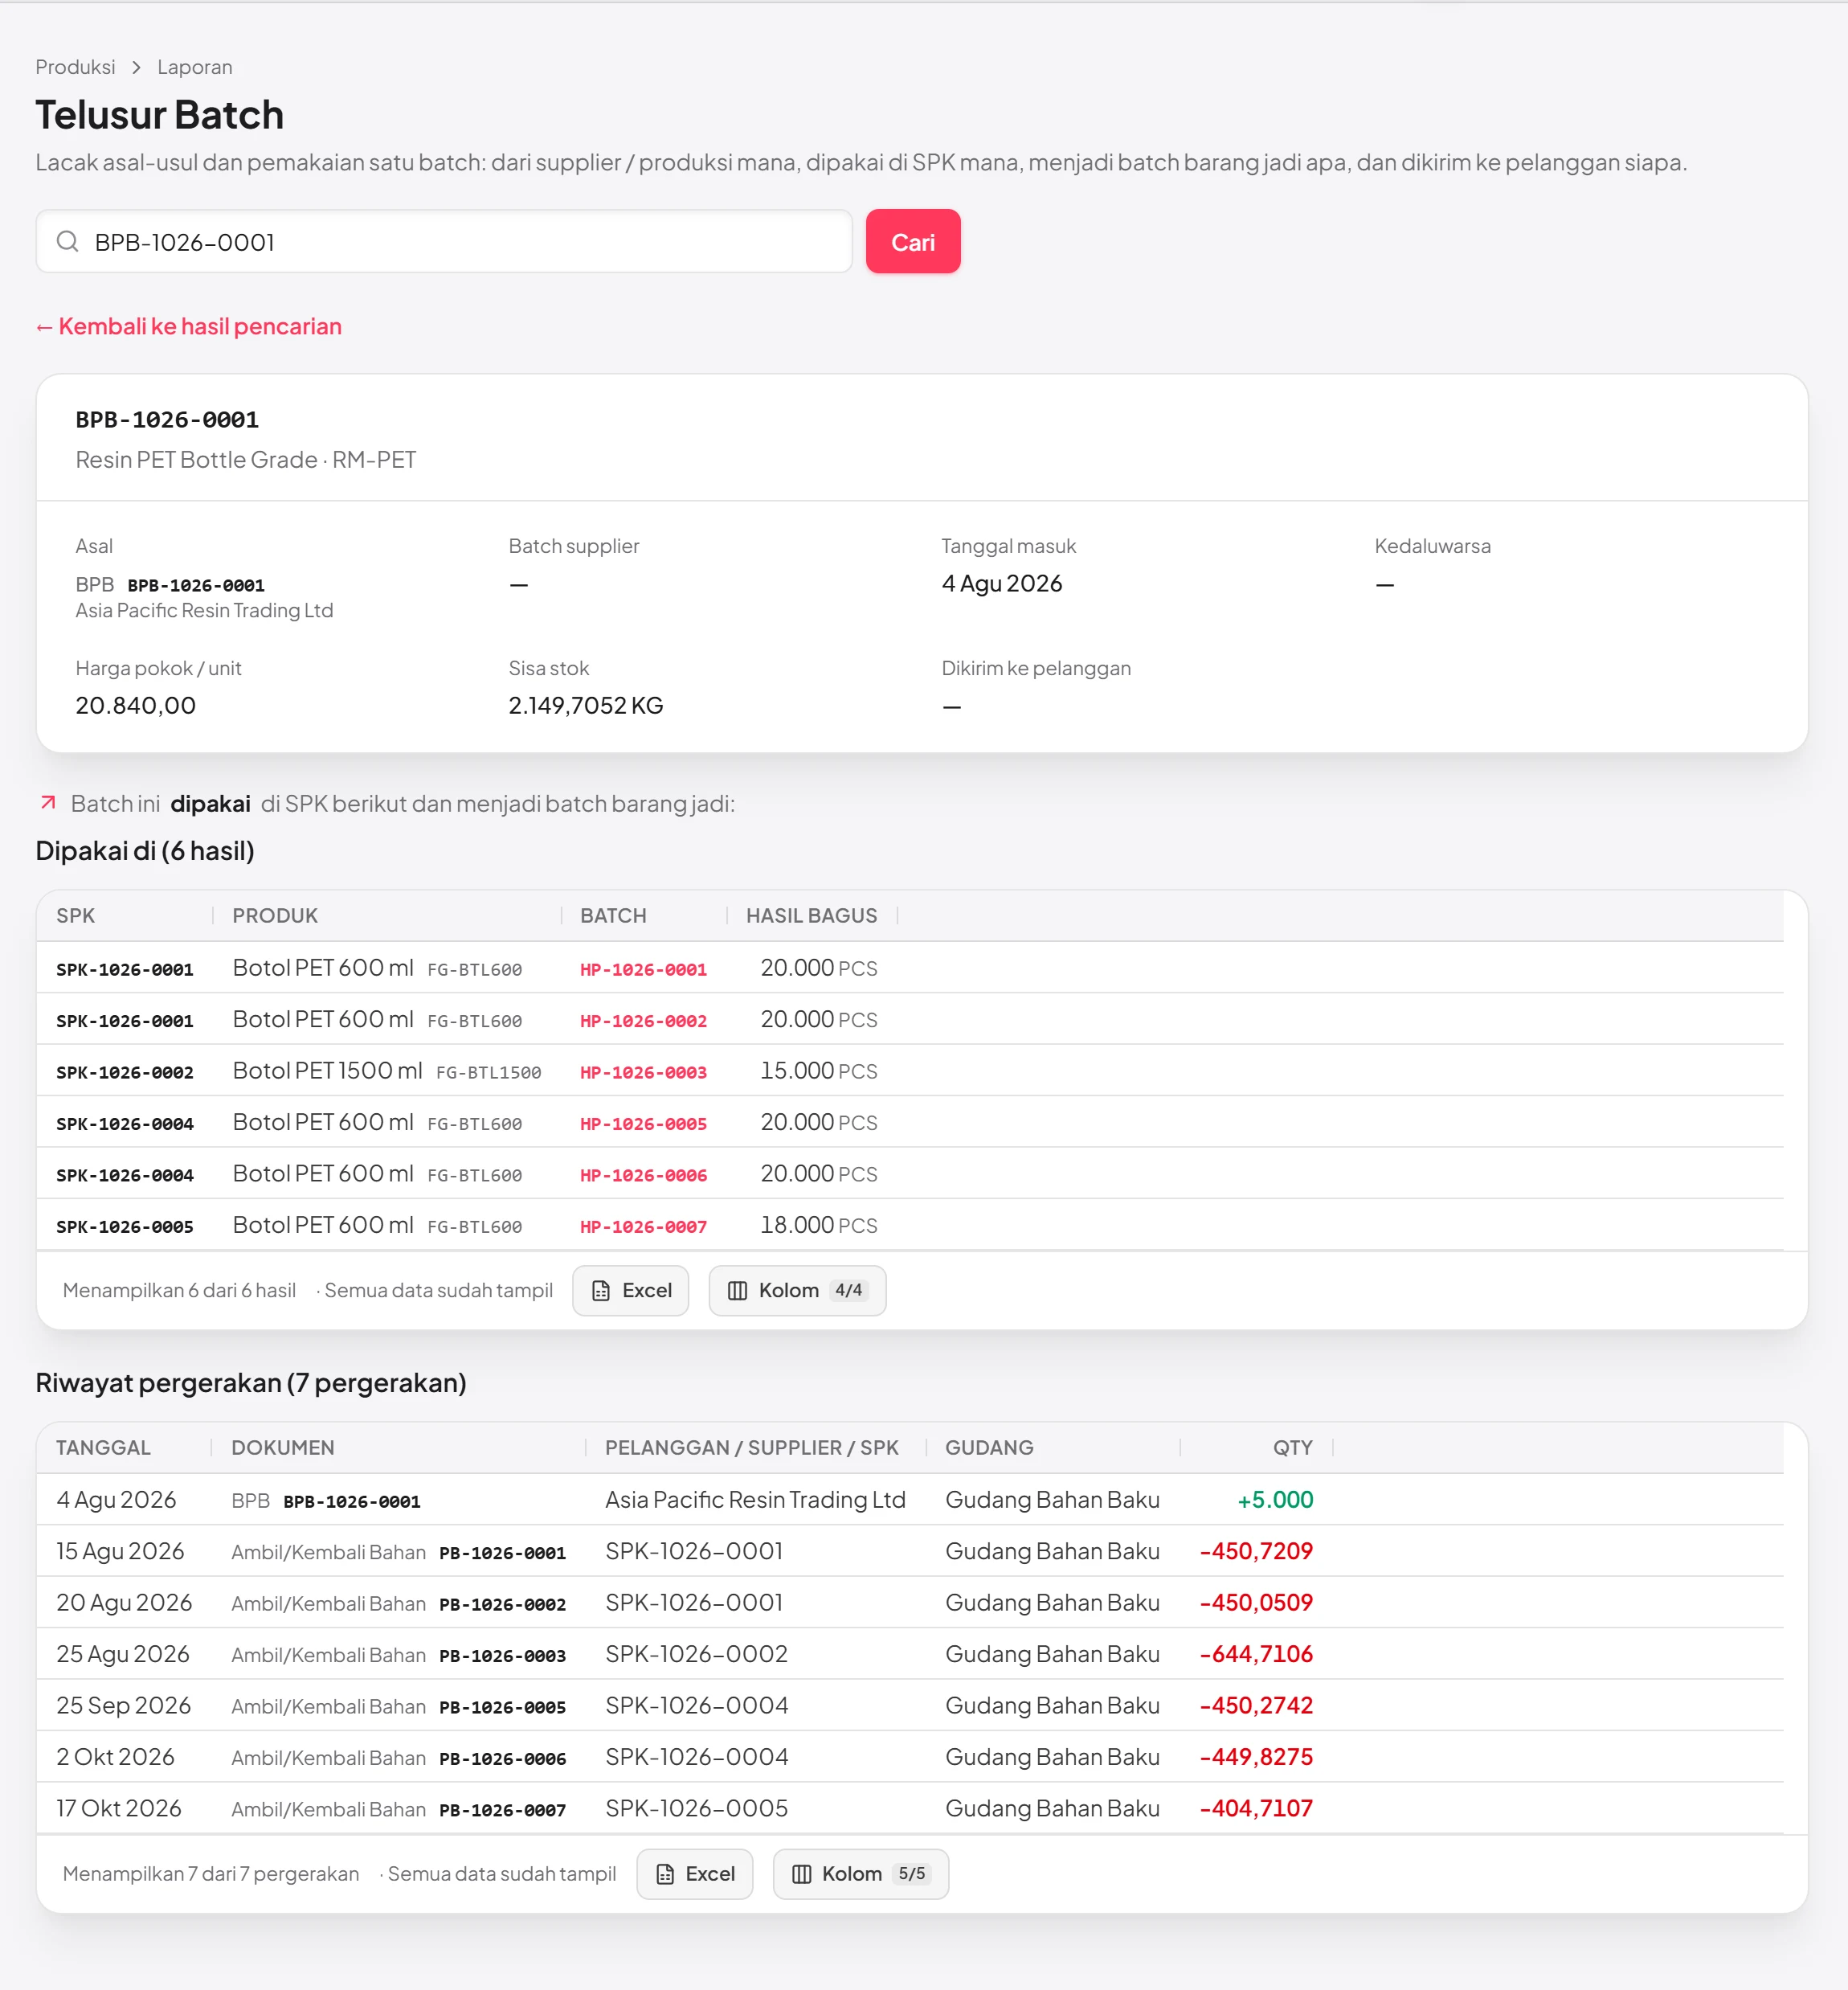Screen dimensions: 1848x1990
Task: Click Sisa stok value '2.149,7052 KG'
Action: click(586, 706)
